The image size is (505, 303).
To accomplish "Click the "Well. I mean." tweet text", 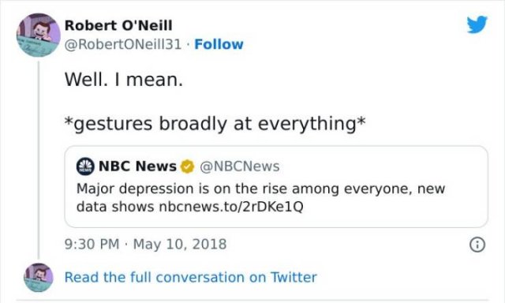I will click(x=124, y=79).
